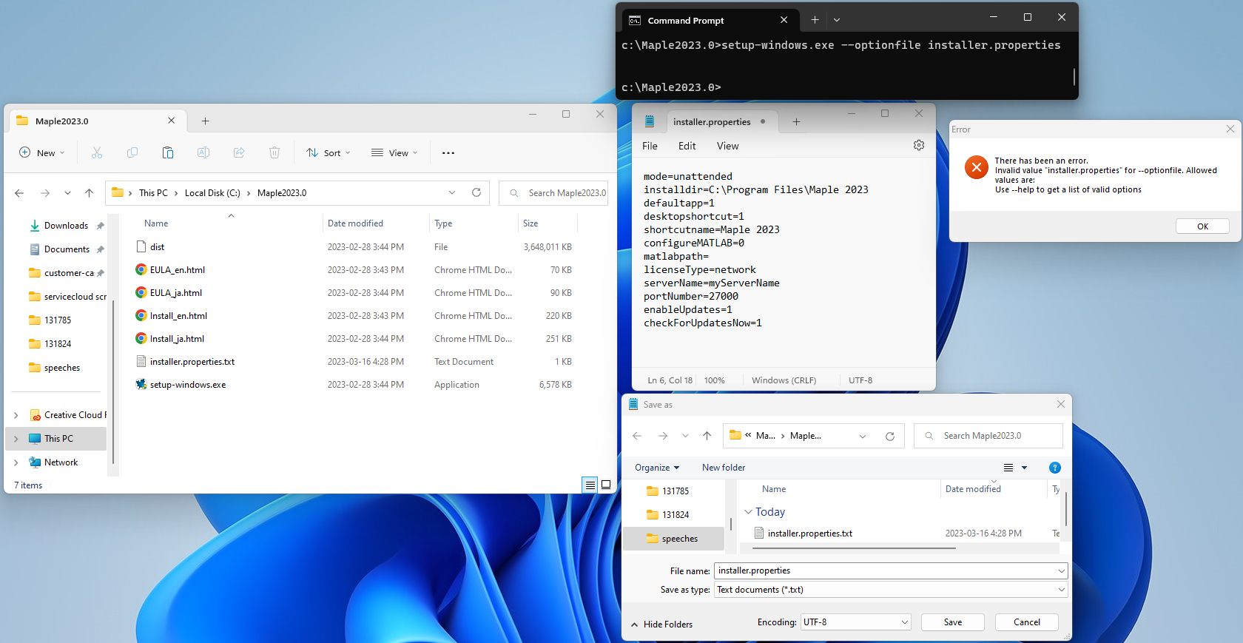Click Hide Folders in Save as dialog
The height and width of the screenshot is (643, 1243).
click(x=661, y=625)
